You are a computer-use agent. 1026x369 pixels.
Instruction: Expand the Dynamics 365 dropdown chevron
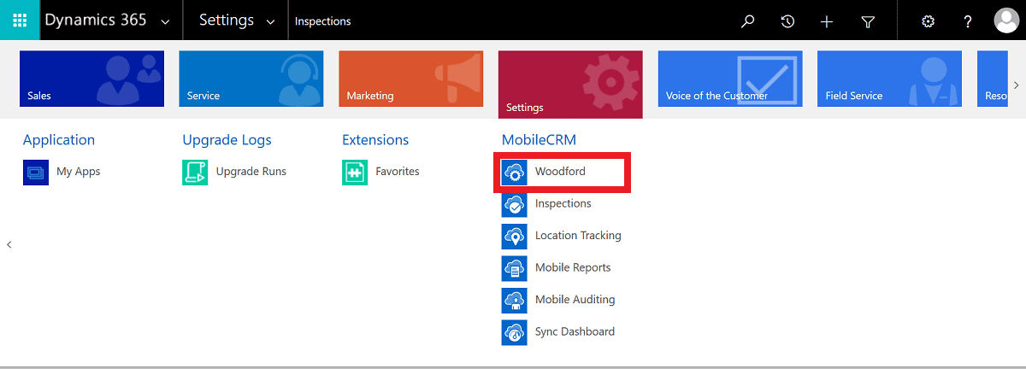pyautogui.click(x=165, y=21)
